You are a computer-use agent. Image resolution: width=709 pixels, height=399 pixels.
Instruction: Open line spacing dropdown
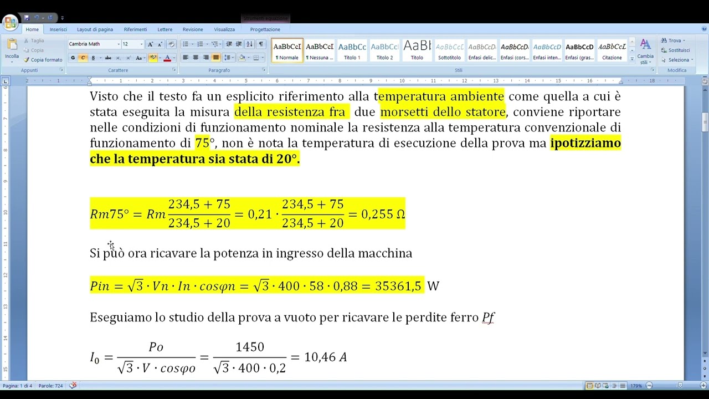229,58
